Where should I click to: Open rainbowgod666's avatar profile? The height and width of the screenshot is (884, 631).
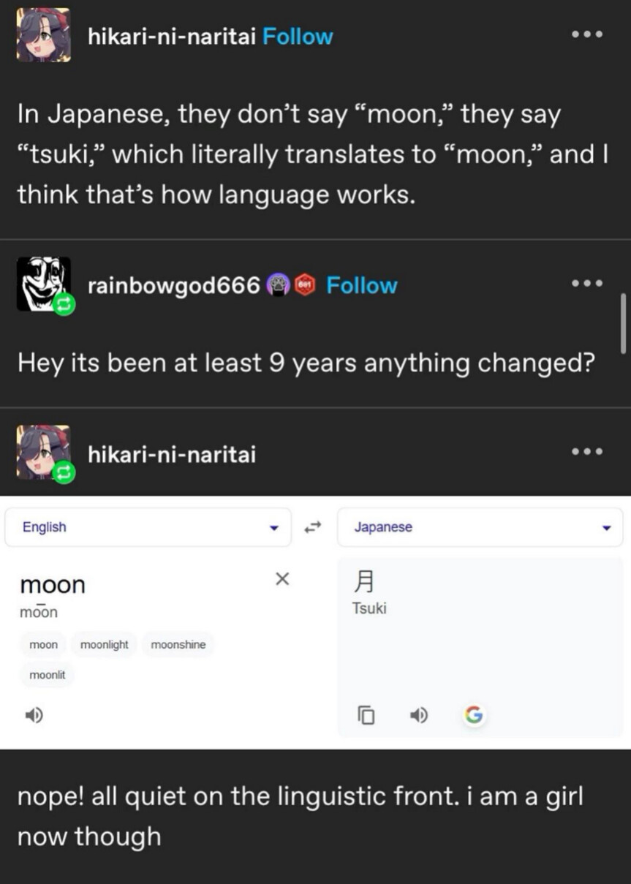[x=44, y=284]
